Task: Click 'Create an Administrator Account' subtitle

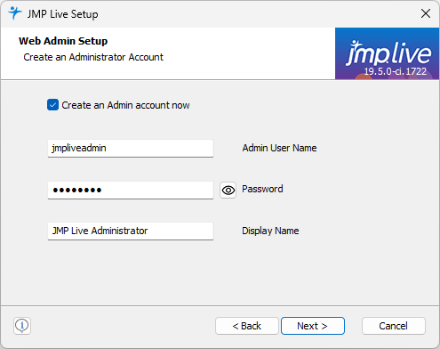Action: (x=93, y=57)
